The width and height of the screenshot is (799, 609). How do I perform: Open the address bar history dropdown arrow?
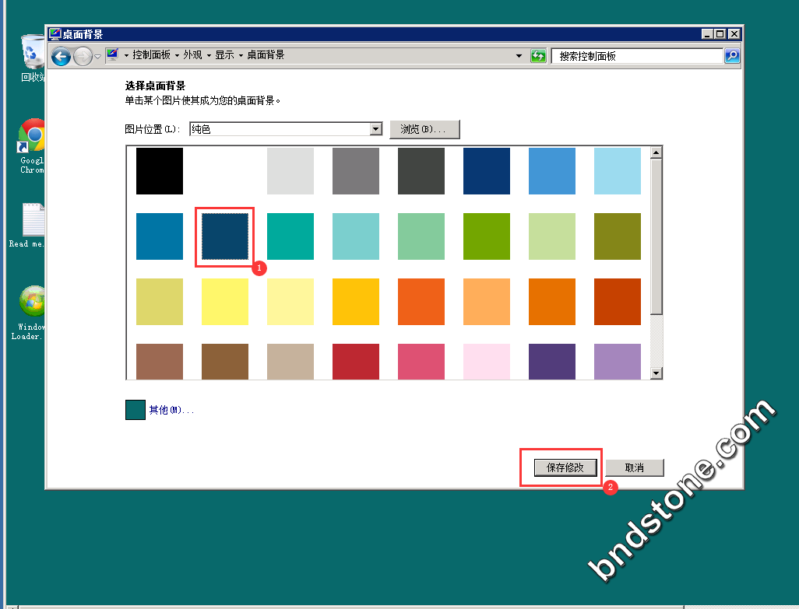[519, 56]
